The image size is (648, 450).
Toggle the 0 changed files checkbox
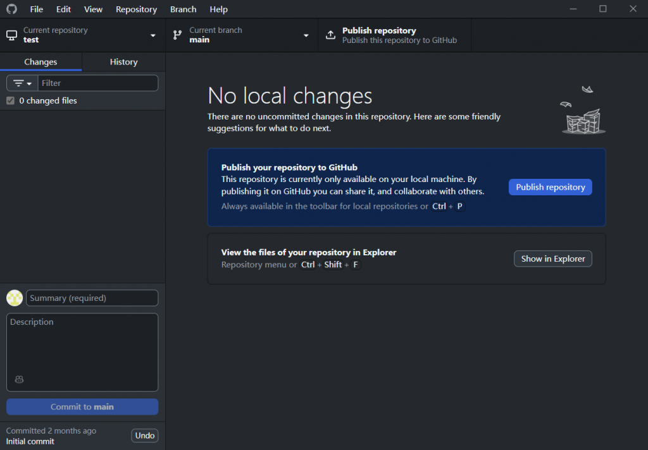(x=10, y=100)
